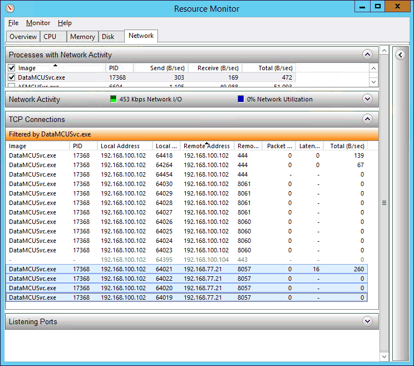Select the greyed connection to 192.168.100.104
The width and height of the screenshot is (414, 366).
point(186,260)
